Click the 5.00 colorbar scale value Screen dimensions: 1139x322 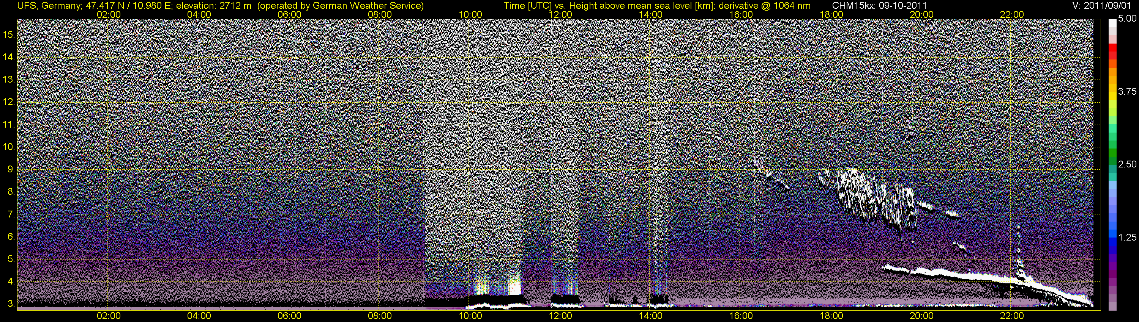pyautogui.click(x=1127, y=19)
